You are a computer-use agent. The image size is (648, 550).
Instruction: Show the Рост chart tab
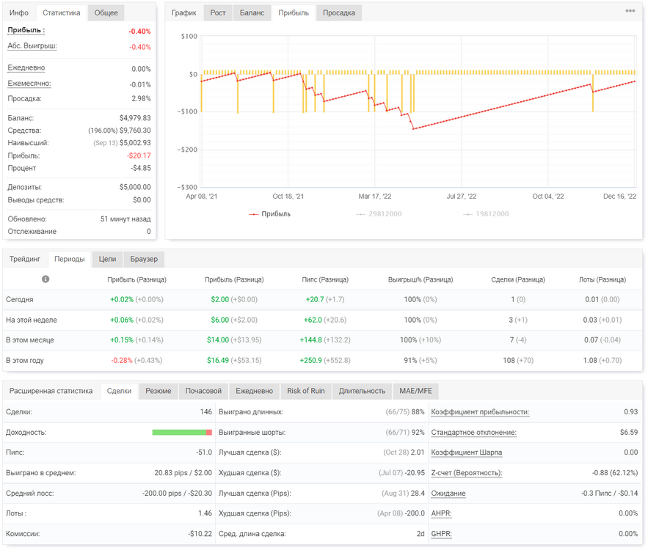(218, 12)
